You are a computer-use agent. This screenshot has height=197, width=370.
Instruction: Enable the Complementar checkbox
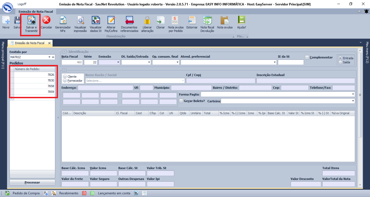[x=307, y=57]
